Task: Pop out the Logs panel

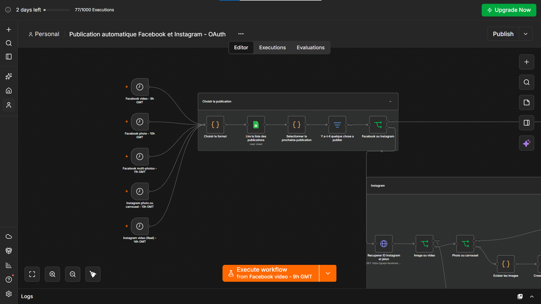Action: pyautogui.click(x=520, y=297)
